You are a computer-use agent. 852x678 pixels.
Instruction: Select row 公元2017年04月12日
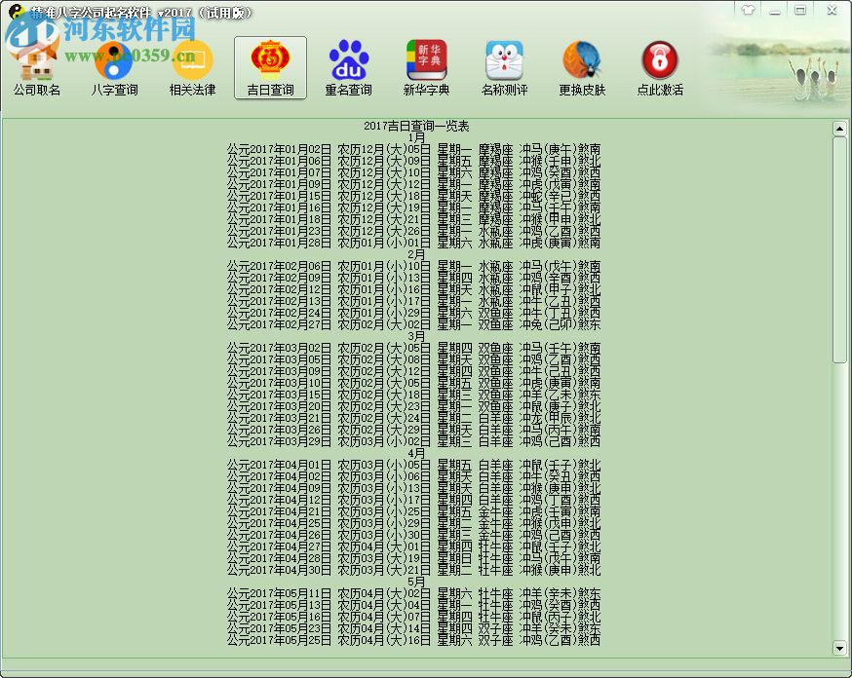414,500
